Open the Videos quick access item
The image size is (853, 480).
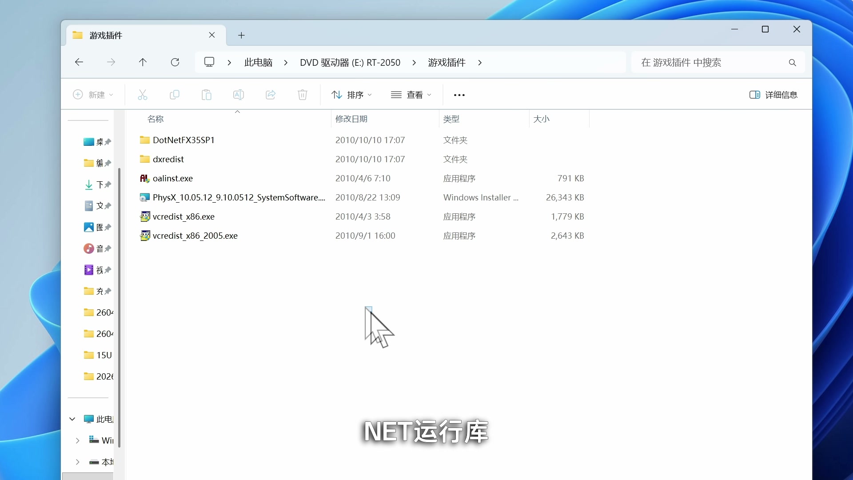tap(97, 270)
